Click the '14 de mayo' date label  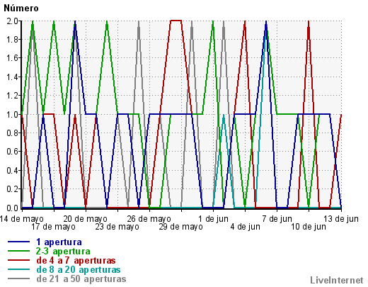coord(22,219)
